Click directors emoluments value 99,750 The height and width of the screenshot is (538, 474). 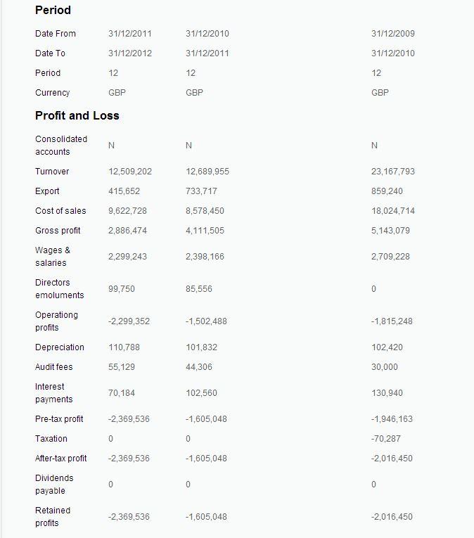(122, 289)
